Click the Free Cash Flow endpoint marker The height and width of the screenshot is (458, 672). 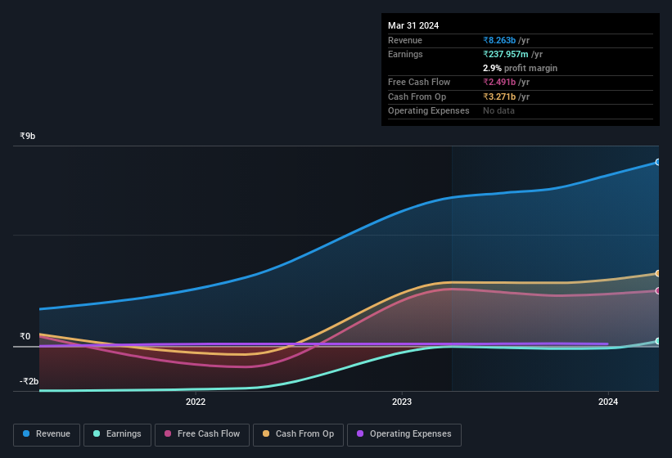(658, 291)
